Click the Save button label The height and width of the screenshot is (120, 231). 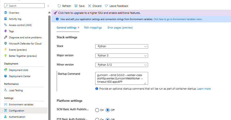(x=82, y=6)
